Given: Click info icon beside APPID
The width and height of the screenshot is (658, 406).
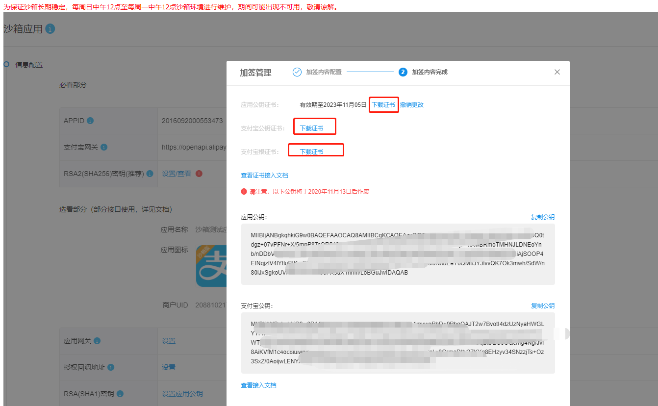Looking at the screenshot, I should point(90,121).
